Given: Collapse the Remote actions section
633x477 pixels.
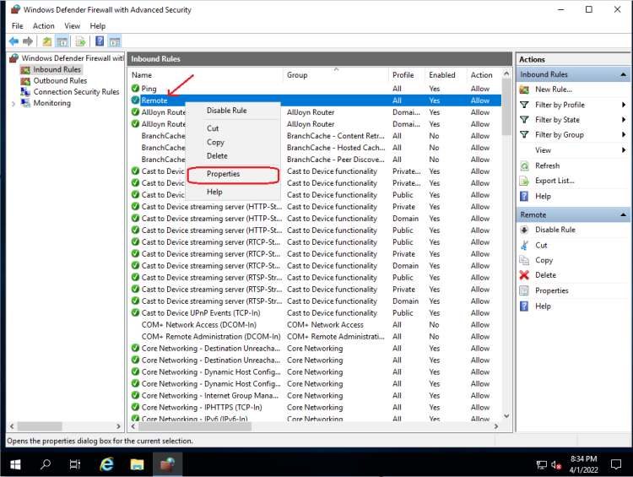Looking at the screenshot, I should (624, 215).
